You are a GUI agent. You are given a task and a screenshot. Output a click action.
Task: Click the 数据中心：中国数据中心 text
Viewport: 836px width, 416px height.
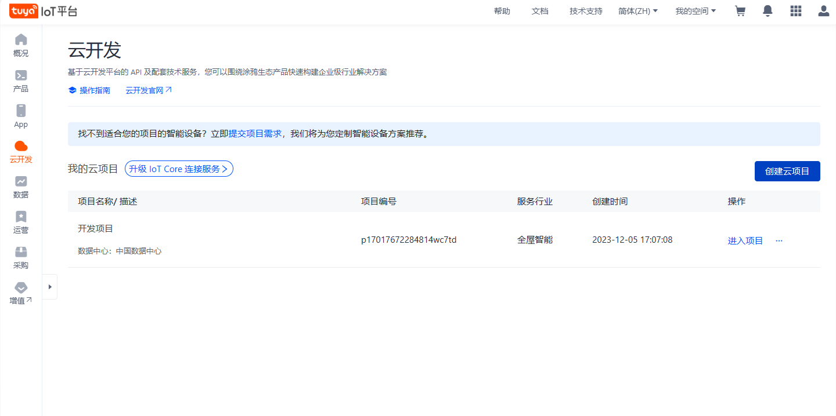point(120,251)
